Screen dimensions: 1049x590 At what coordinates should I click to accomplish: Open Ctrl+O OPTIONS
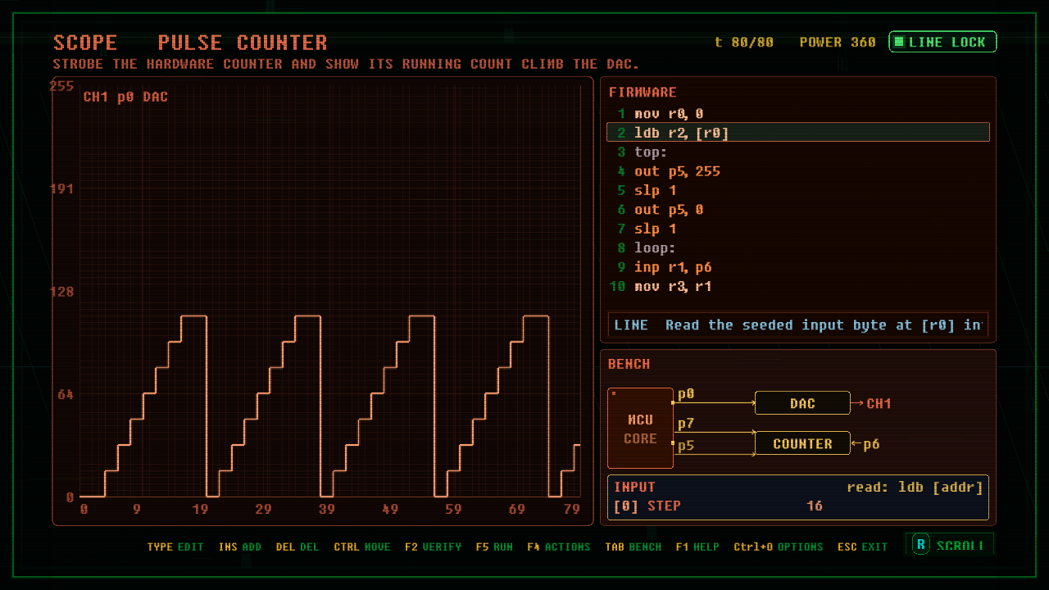click(779, 547)
